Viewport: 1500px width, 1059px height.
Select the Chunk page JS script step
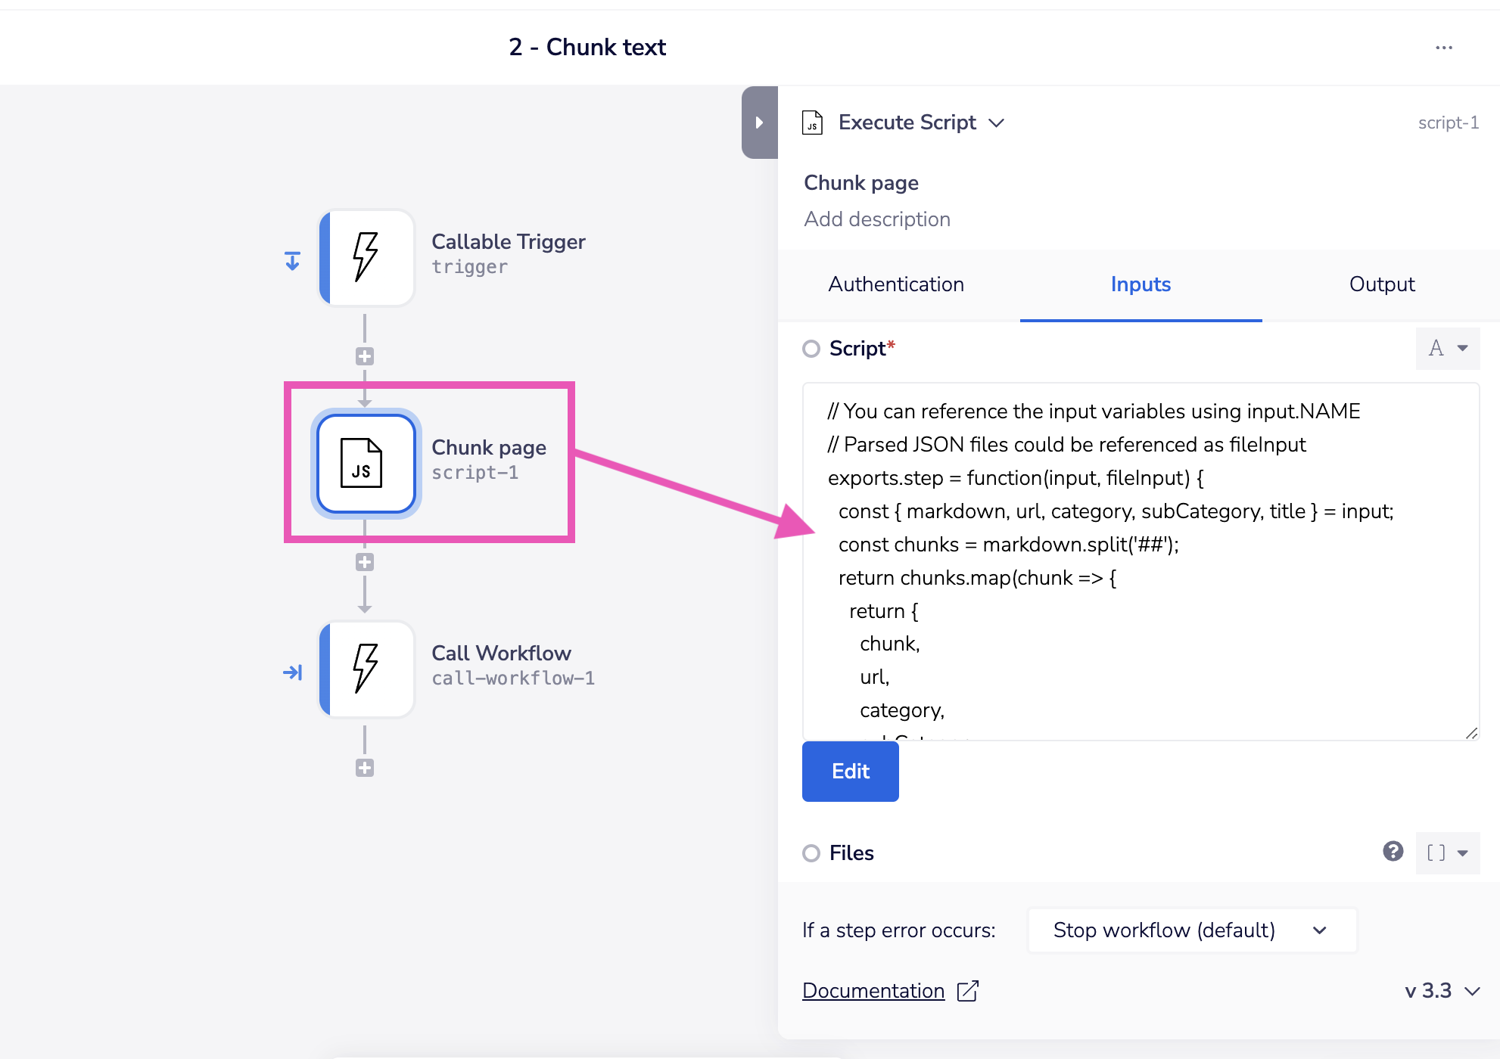(x=366, y=463)
